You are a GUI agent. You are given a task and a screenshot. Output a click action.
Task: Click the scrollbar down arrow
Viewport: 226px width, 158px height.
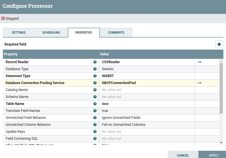221,143
